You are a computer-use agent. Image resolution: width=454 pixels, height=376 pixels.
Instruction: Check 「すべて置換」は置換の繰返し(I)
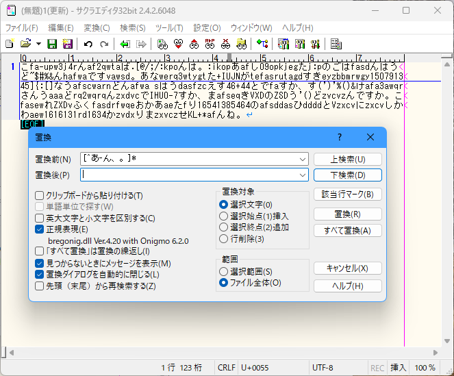[x=40, y=251]
